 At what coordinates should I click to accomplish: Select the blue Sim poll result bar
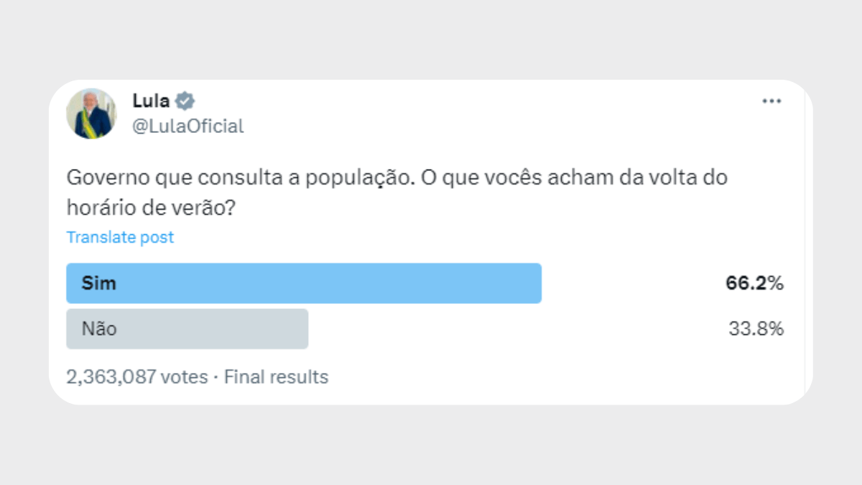coord(304,283)
